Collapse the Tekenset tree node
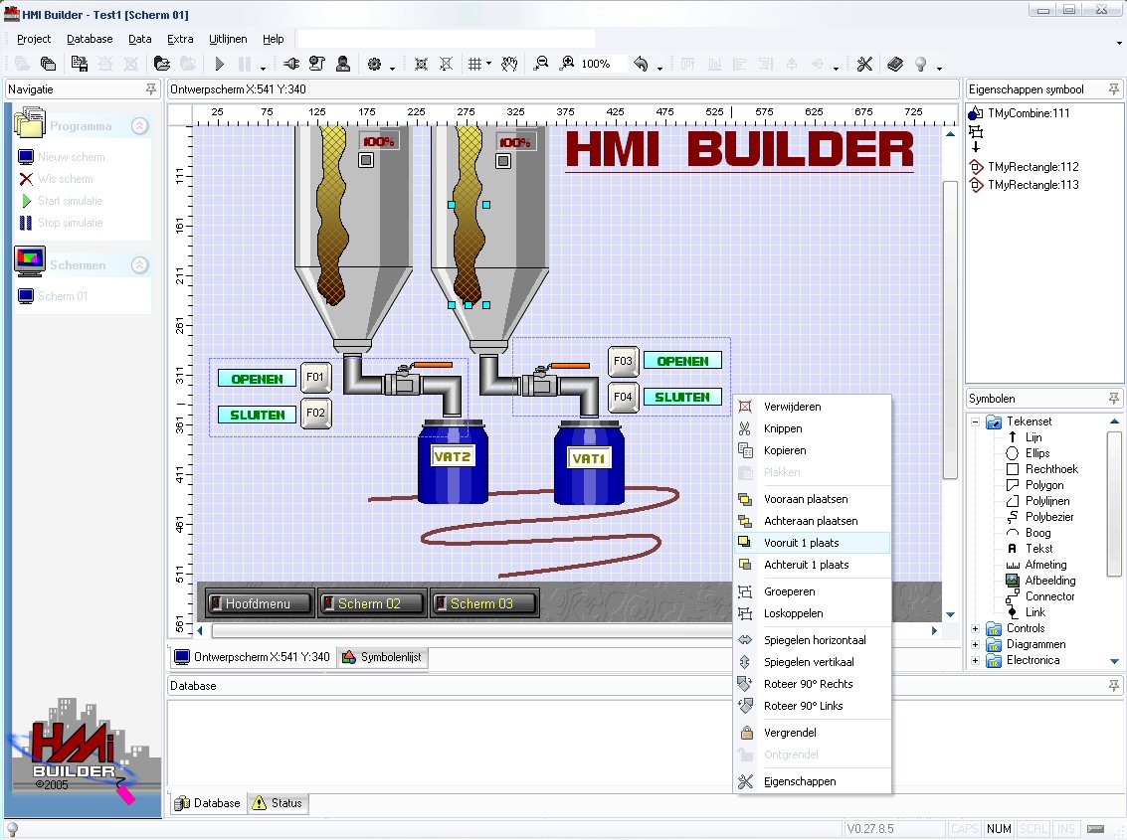The width and height of the screenshot is (1127, 840). click(976, 421)
